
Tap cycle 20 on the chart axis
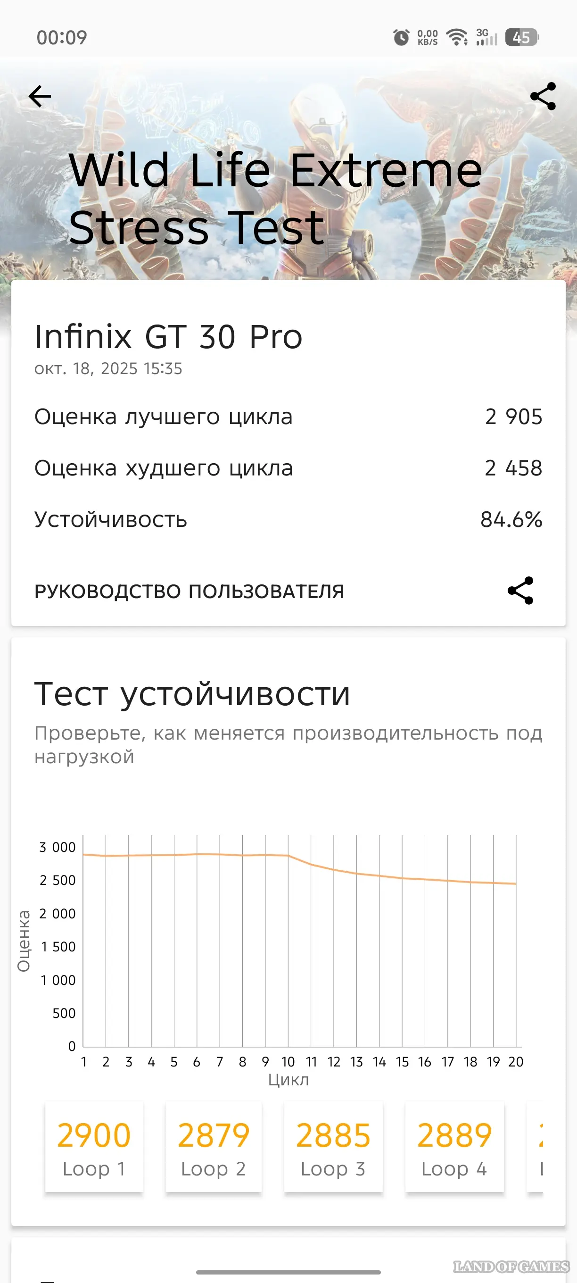pyautogui.click(x=516, y=1062)
